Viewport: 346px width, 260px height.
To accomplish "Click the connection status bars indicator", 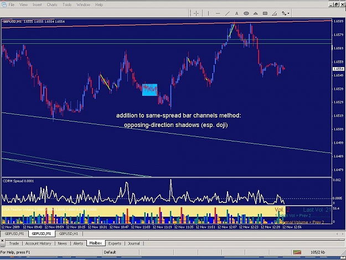I will pyautogui.click(x=297, y=252).
